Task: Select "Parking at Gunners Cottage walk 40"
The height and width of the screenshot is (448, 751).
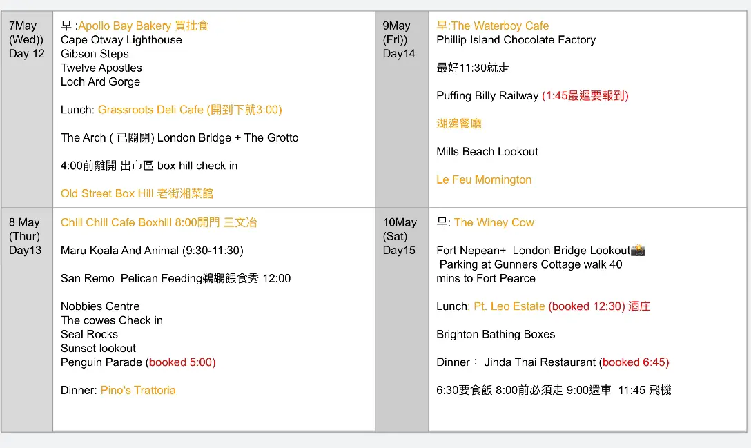Action: click(x=531, y=264)
